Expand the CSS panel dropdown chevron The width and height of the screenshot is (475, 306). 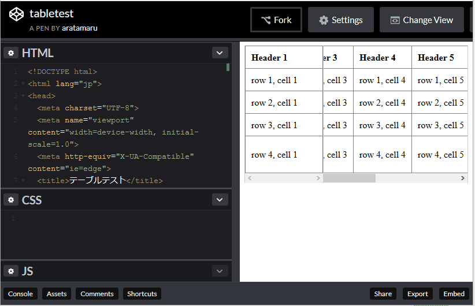coord(220,200)
